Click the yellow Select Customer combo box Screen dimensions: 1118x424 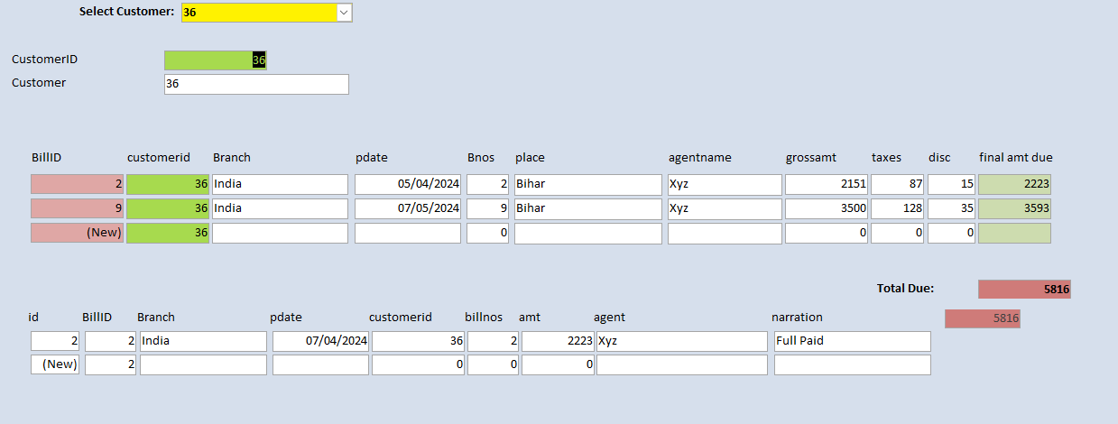tap(258, 13)
